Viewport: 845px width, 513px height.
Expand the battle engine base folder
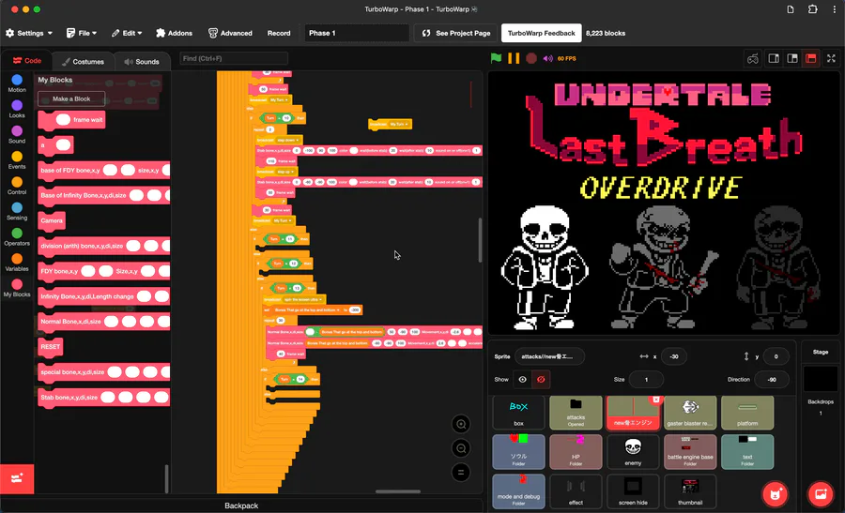pyautogui.click(x=690, y=452)
